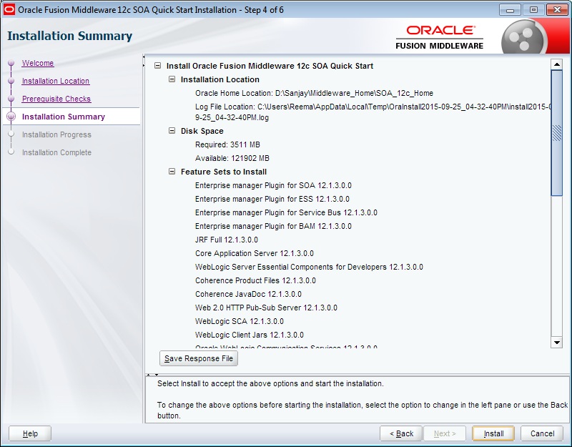
Task: Click the scrollbar up arrow
Action: [557, 64]
